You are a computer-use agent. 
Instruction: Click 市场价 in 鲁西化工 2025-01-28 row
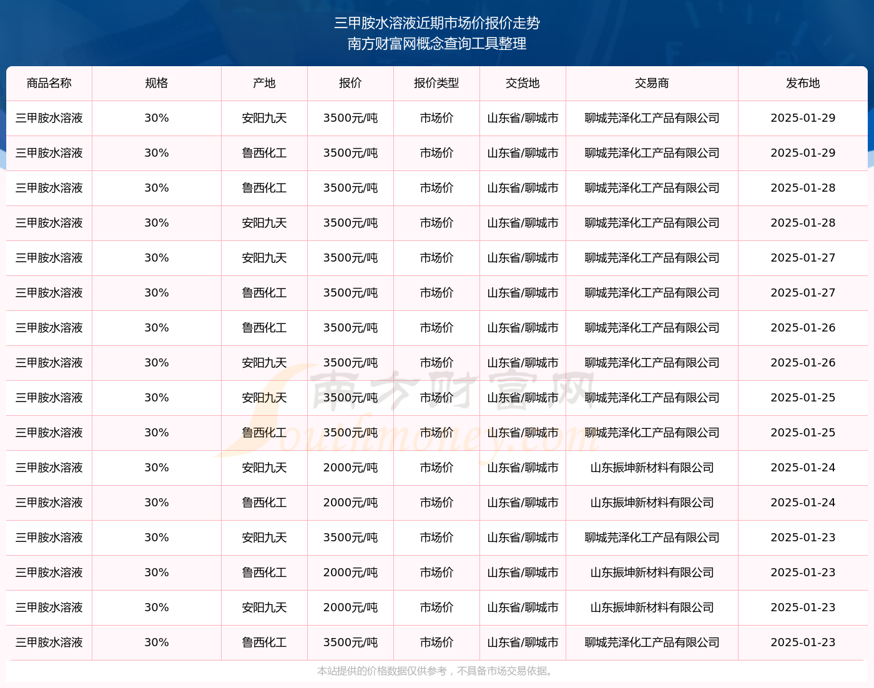pyautogui.click(x=436, y=188)
